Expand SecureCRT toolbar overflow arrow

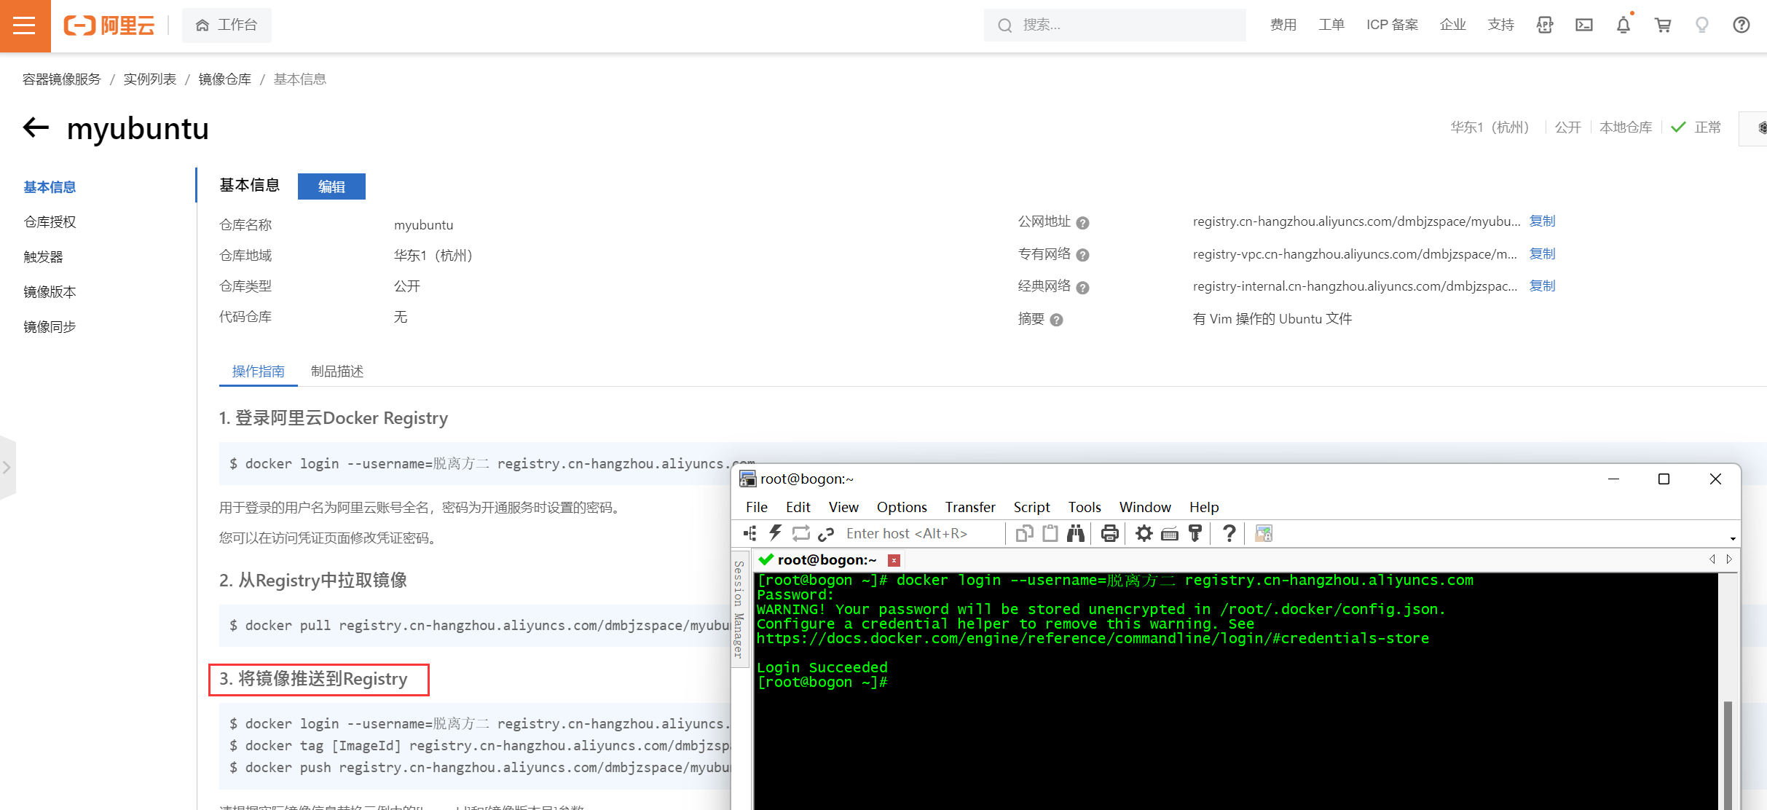(x=1733, y=539)
